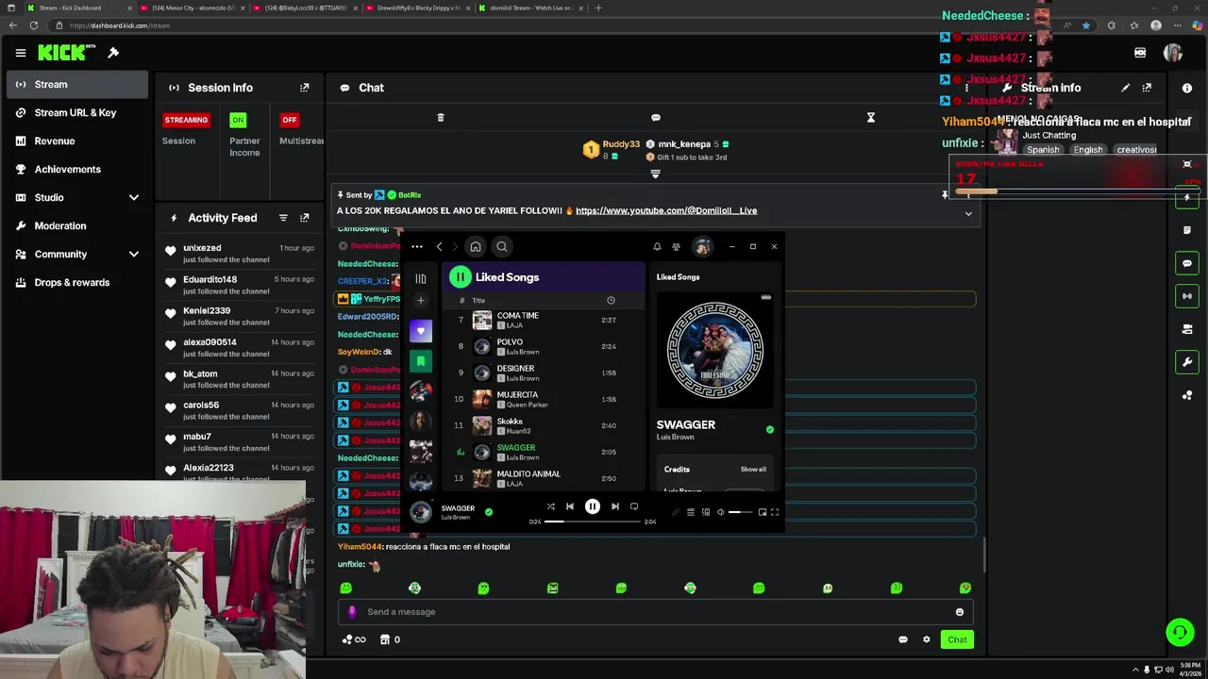Open Spotify search
This screenshot has height=679, width=1208.
502,247
